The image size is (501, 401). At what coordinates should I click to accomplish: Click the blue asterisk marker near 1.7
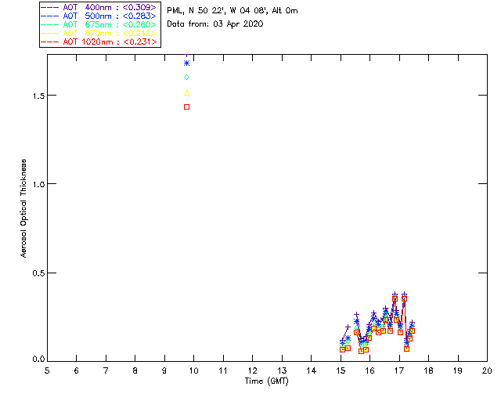tap(186, 63)
